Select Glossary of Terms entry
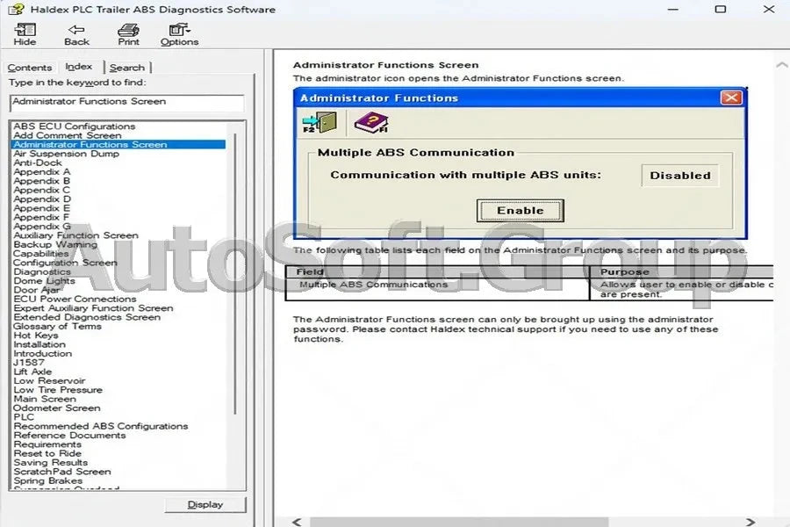Image resolution: width=790 pixels, height=527 pixels. coord(57,326)
